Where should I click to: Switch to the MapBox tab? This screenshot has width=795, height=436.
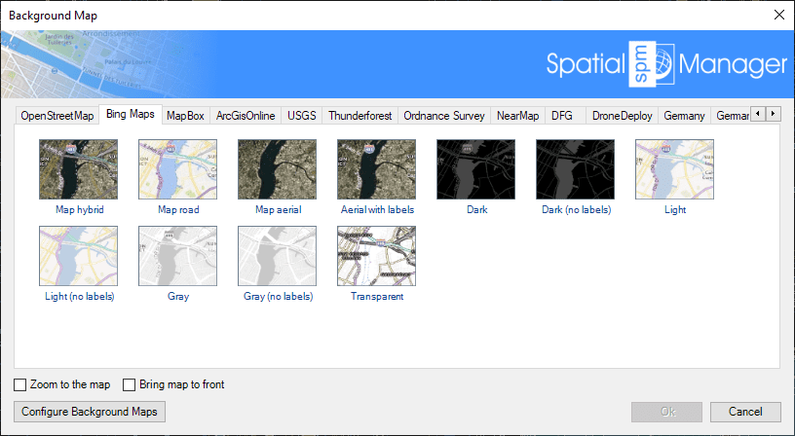(185, 116)
